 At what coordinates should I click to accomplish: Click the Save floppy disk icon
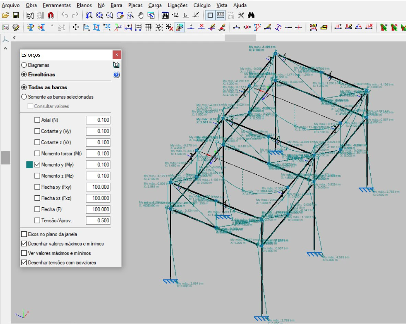(x=15, y=15)
